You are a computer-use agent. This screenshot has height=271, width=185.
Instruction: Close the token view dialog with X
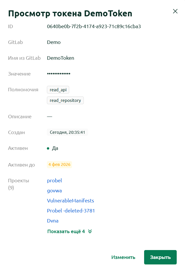tap(175, 11)
